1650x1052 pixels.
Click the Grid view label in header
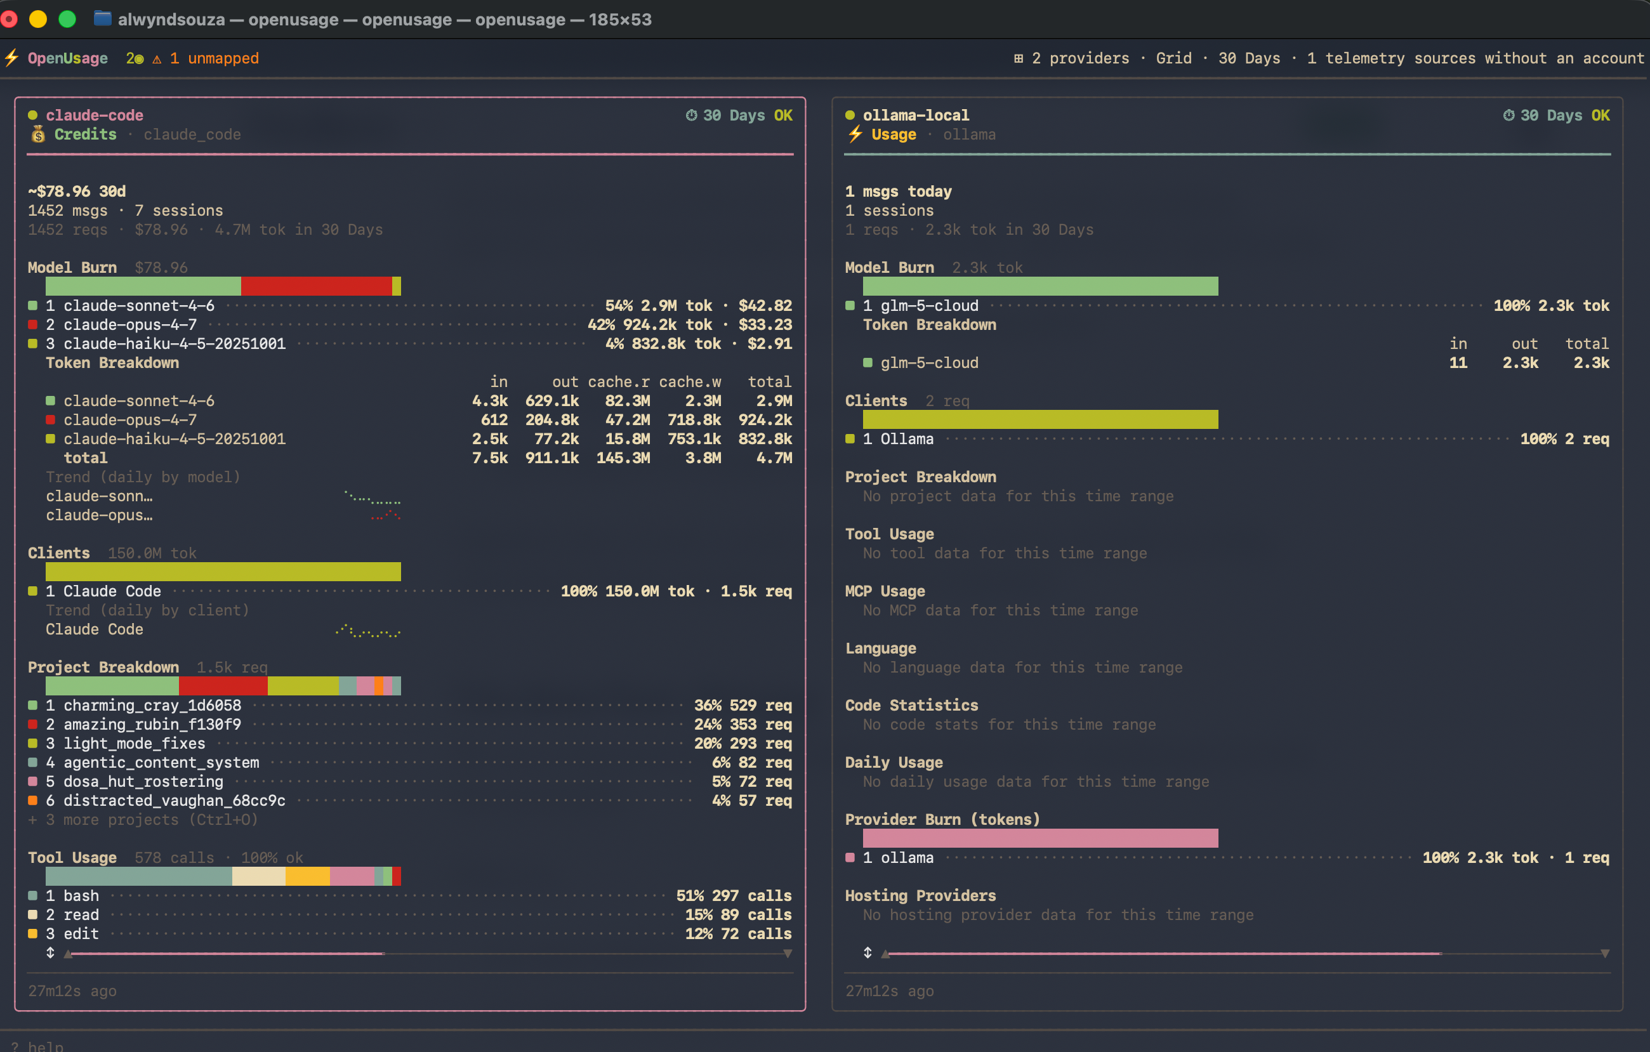[1174, 58]
